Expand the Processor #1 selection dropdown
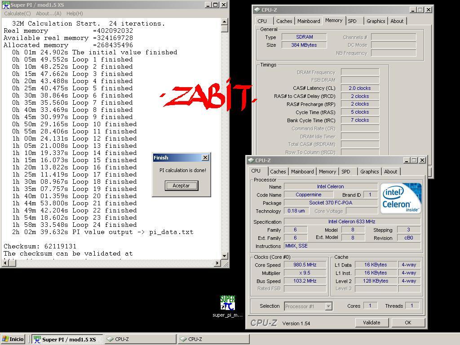This screenshot has width=460, height=345. (329, 306)
